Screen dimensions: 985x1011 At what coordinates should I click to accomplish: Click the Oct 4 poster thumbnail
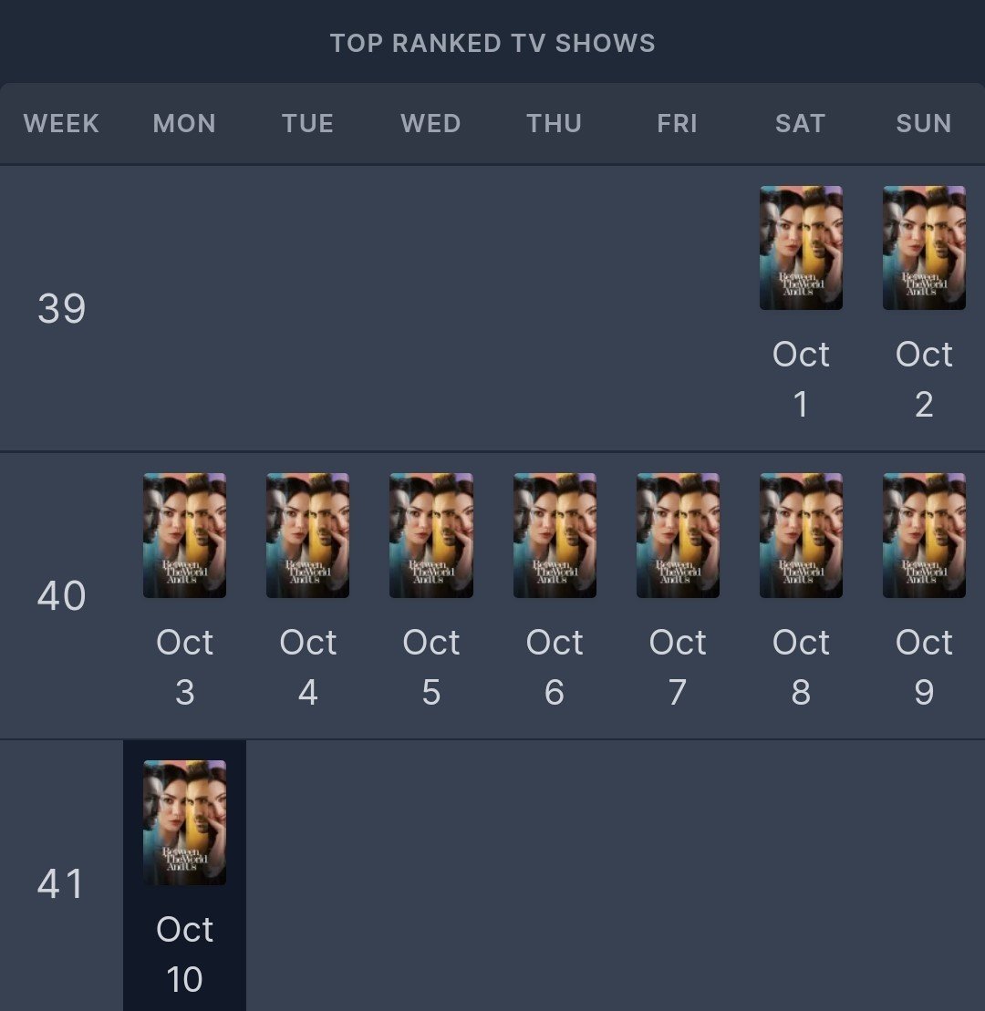click(307, 535)
